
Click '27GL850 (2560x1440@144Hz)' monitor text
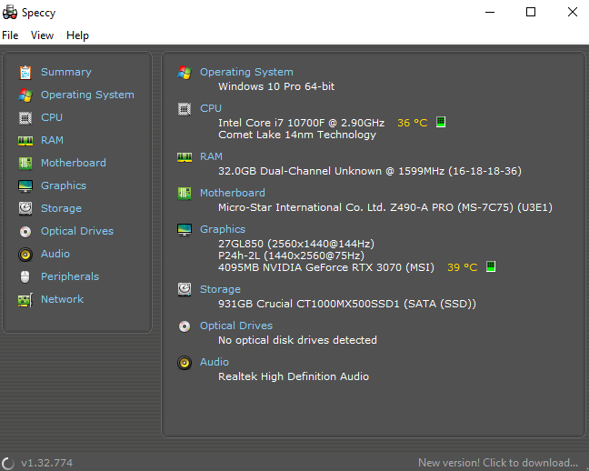point(296,244)
